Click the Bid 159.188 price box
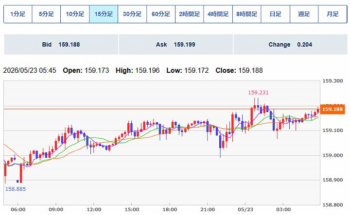The height and width of the screenshot is (215, 350). tap(61, 44)
